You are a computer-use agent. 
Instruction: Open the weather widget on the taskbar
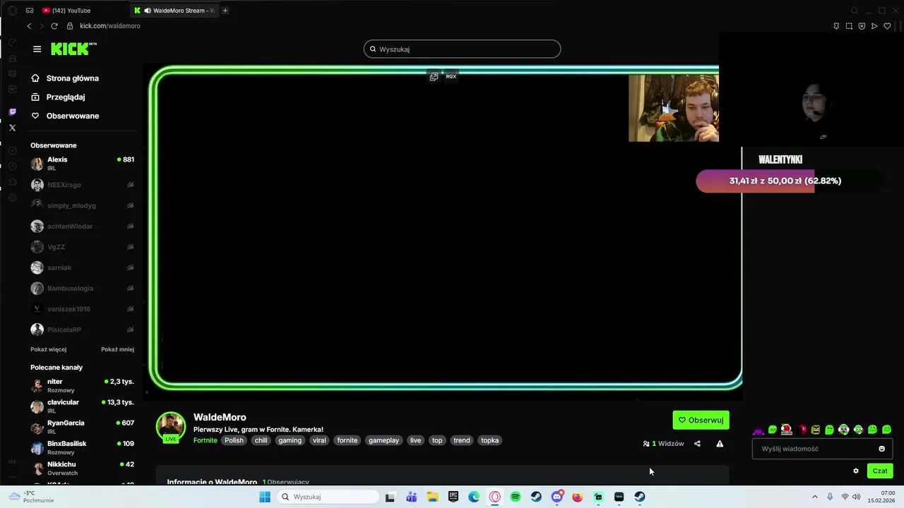(x=32, y=497)
